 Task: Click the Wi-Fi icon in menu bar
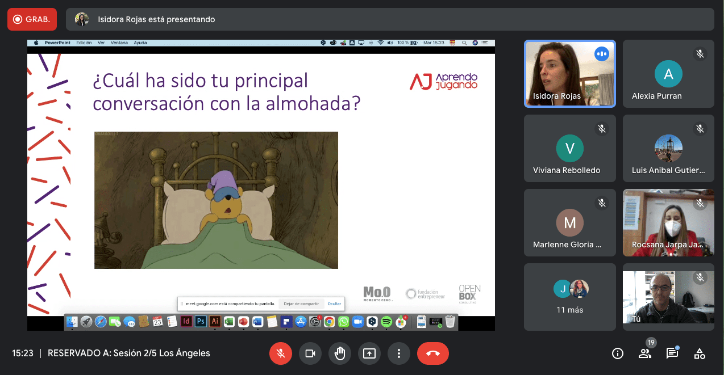click(x=380, y=43)
